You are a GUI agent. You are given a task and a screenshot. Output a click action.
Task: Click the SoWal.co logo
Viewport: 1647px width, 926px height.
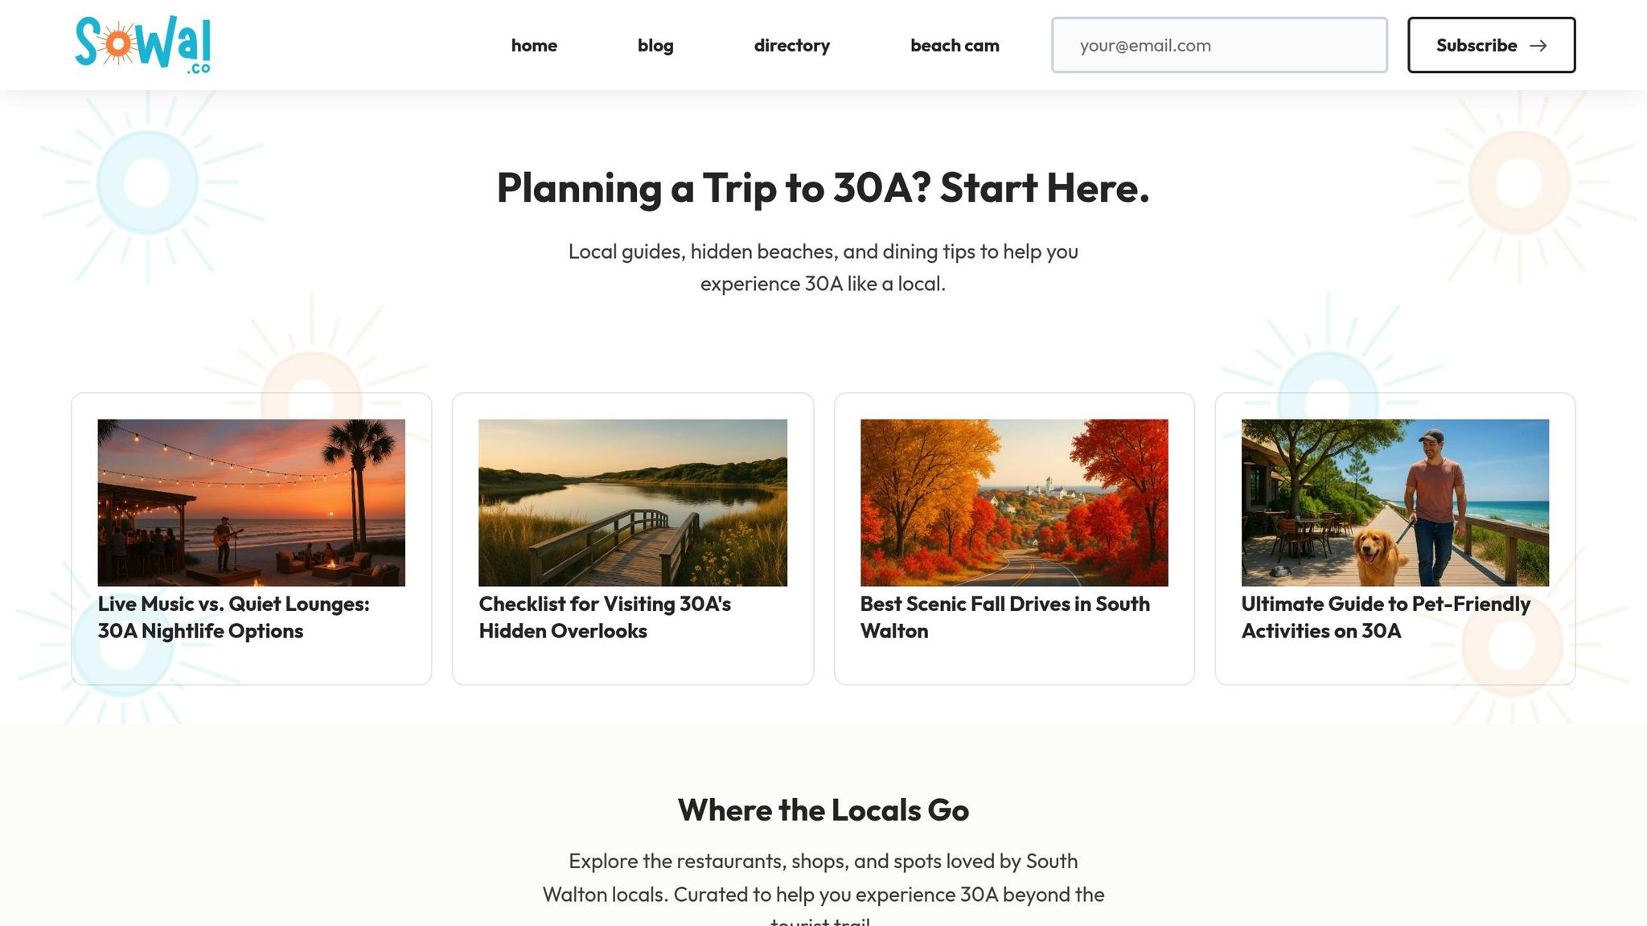pyautogui.click(x=142, y=45)
